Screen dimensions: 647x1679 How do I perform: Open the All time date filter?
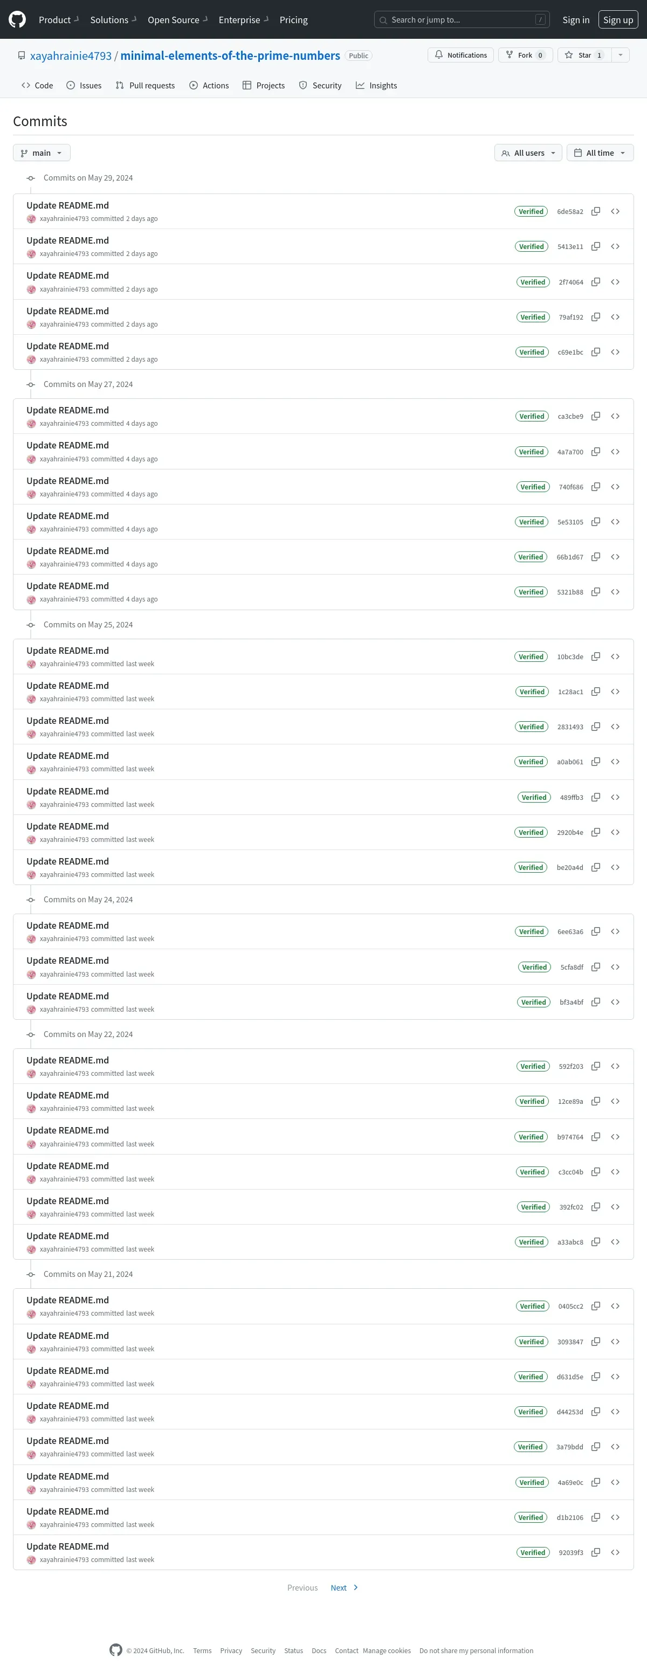[600, 153]
